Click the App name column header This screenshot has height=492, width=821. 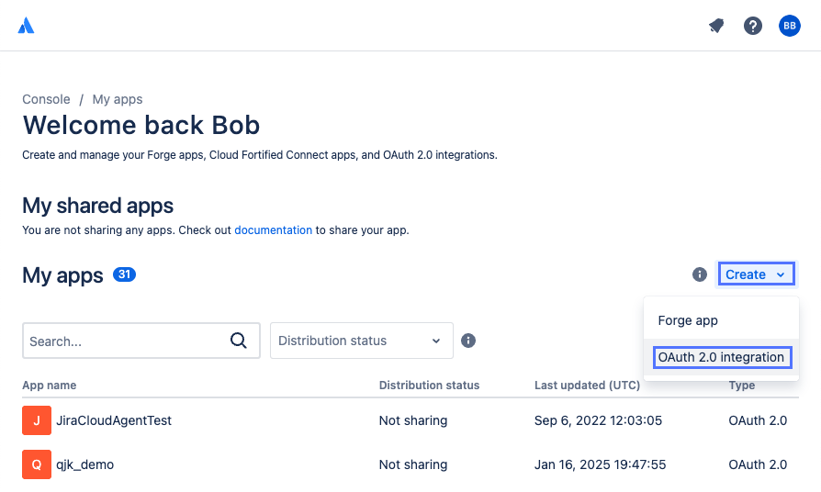[x=50, y=386]
